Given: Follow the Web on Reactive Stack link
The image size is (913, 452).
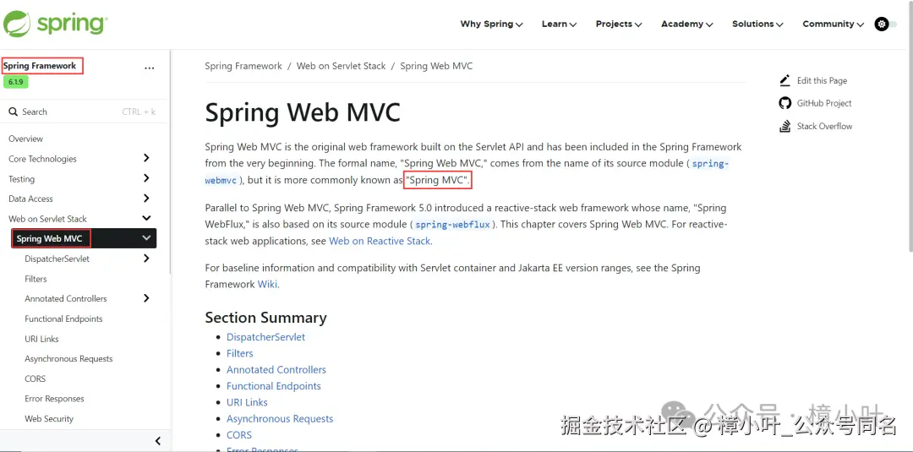Looking at the screenshot, I should pos(380,241).
